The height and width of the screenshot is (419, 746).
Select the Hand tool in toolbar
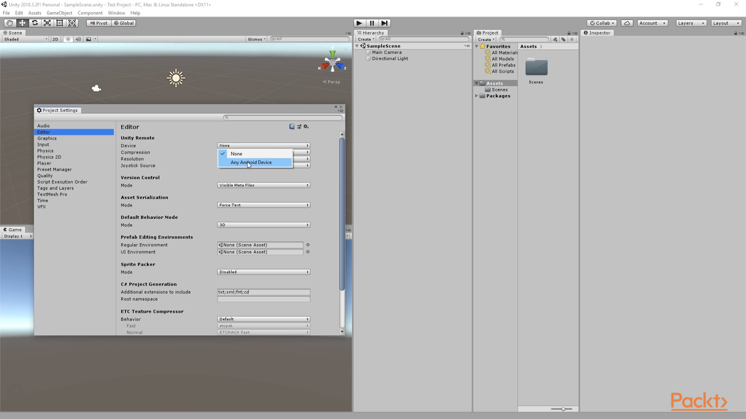(10, 23)
